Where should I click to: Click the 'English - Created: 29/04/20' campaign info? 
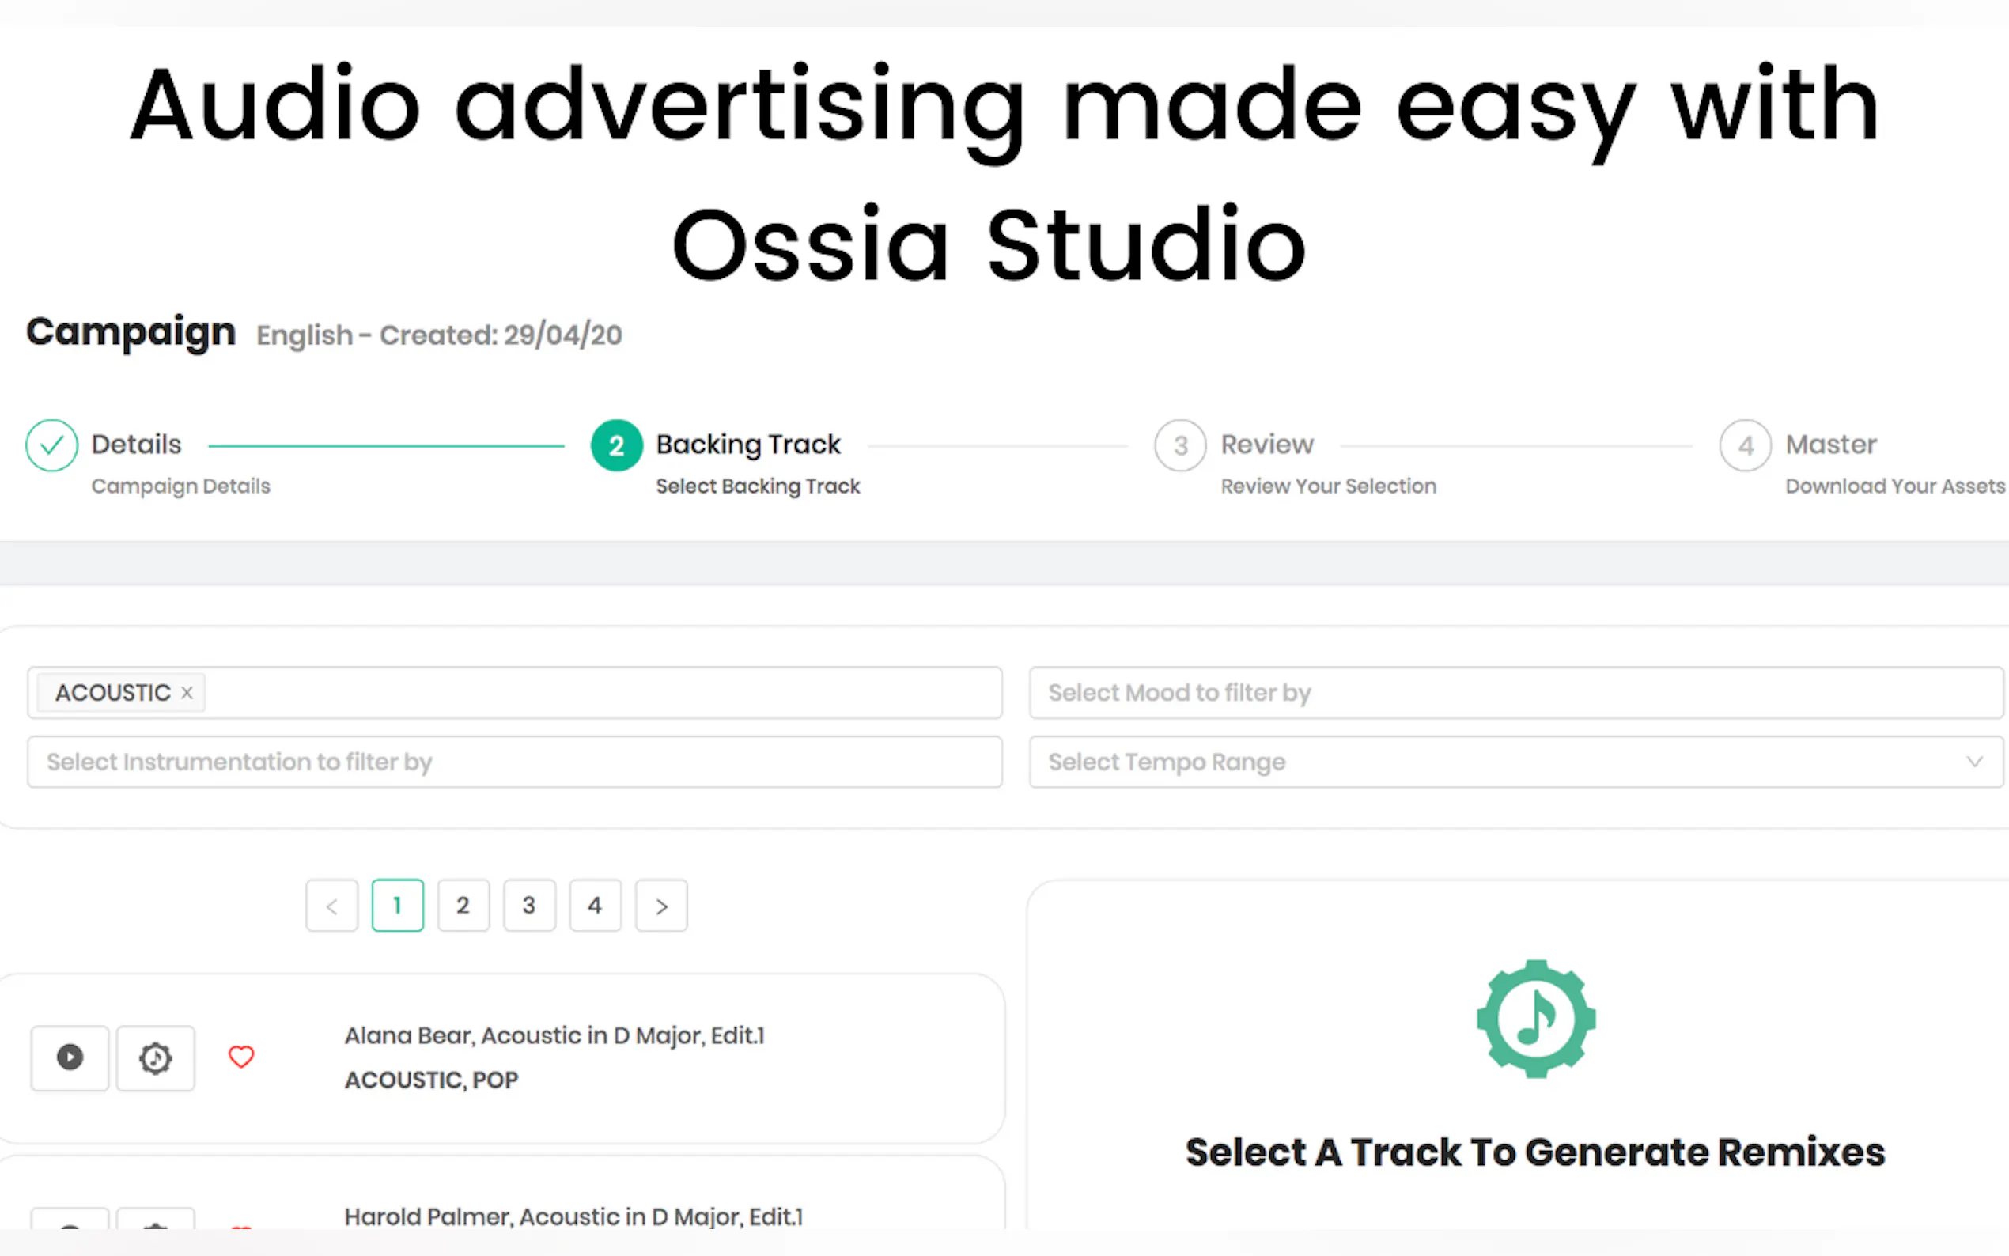coord(438,335)
